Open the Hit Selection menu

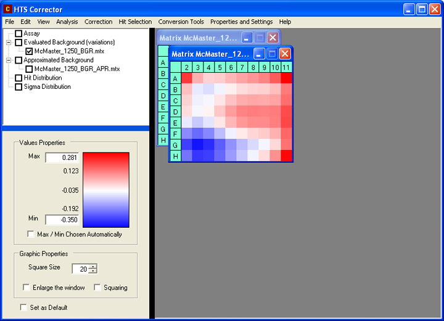point(135,22)
